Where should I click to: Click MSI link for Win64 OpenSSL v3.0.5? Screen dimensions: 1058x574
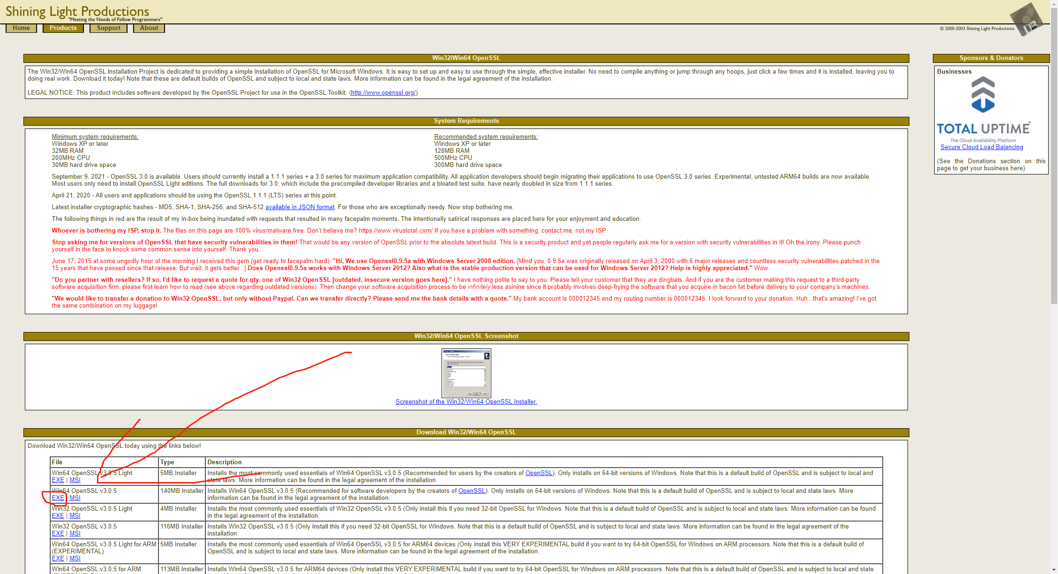tap(75, 498)
